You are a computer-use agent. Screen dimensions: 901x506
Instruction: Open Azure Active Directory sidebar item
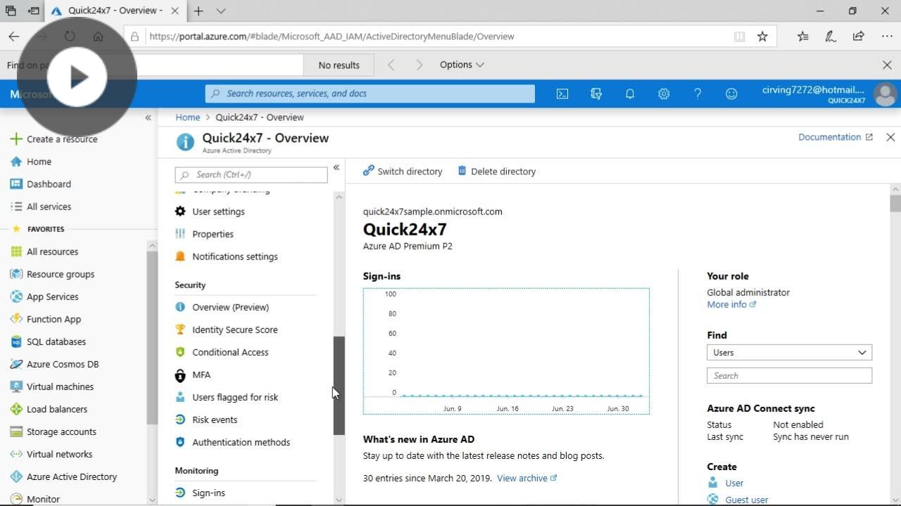[63, 476]
